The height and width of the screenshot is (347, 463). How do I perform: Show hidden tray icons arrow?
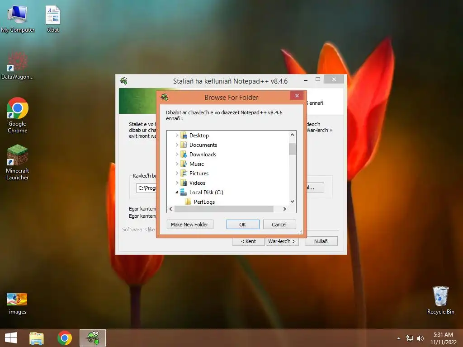[399, 338]
